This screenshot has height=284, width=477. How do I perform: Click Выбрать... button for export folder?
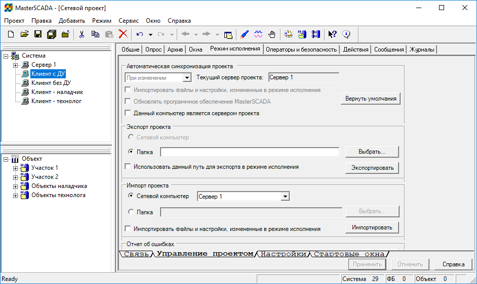(372, 152)
